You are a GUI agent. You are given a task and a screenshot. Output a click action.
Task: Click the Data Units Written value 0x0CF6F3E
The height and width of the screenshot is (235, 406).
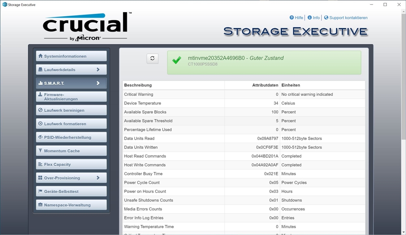pyautogui.click(x=267, y=147)
